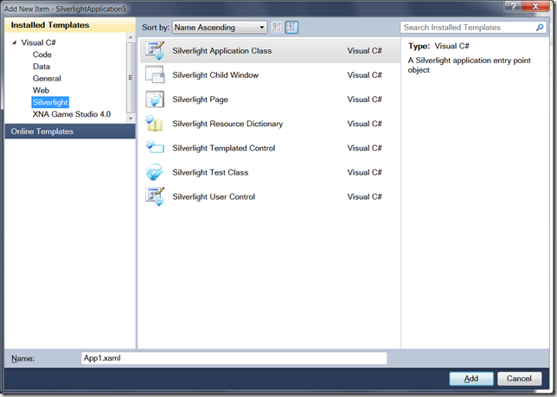The height and width of the screenshot is (397, 557).
Task: Click Visual C# type of Silverlight Page row
Action: coord(364,99)
